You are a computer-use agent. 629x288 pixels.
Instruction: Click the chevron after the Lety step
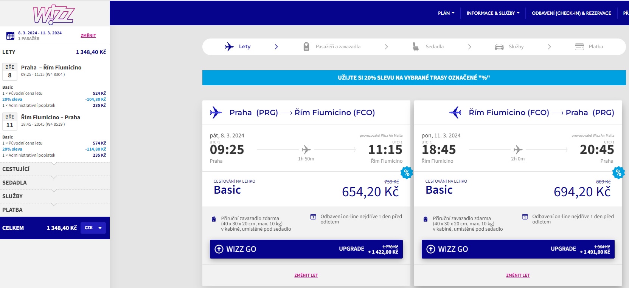pyautogui.click(x=276, y=47)
